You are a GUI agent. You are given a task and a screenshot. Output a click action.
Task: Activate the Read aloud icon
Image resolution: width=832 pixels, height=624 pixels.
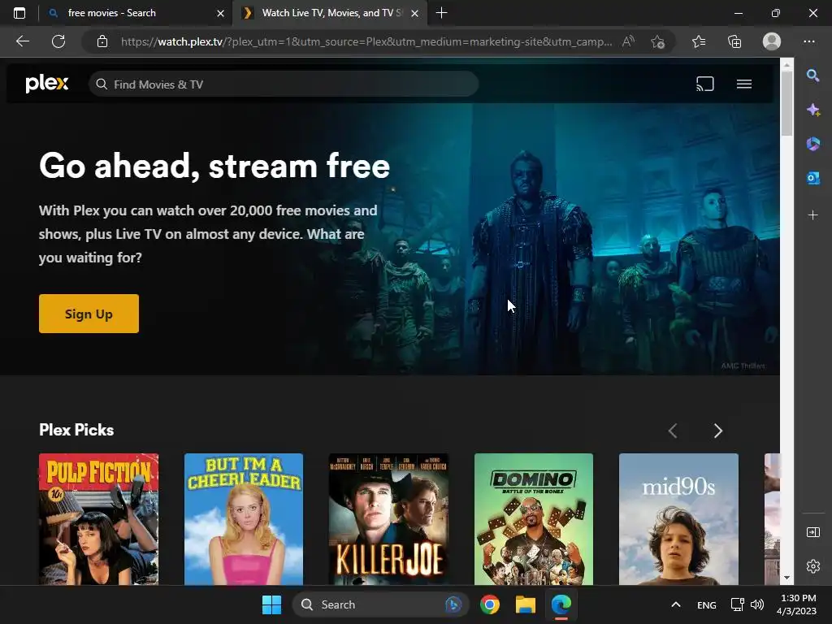pos(628,41)
